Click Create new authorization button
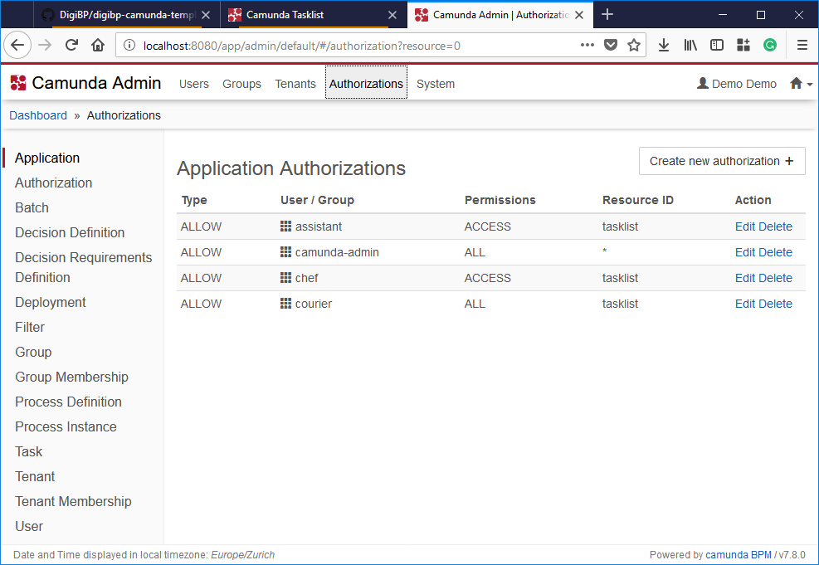Screen dimensions: 819x565 [722, 161]
